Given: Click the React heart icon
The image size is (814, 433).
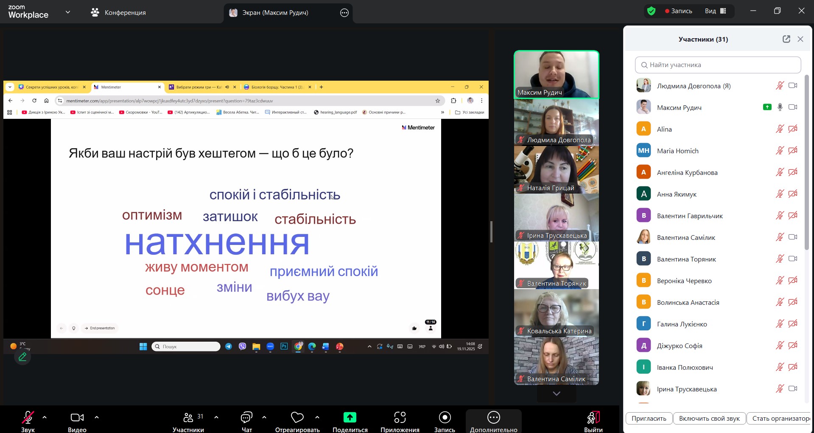Looking at the screenshot, I should [297, 418].
